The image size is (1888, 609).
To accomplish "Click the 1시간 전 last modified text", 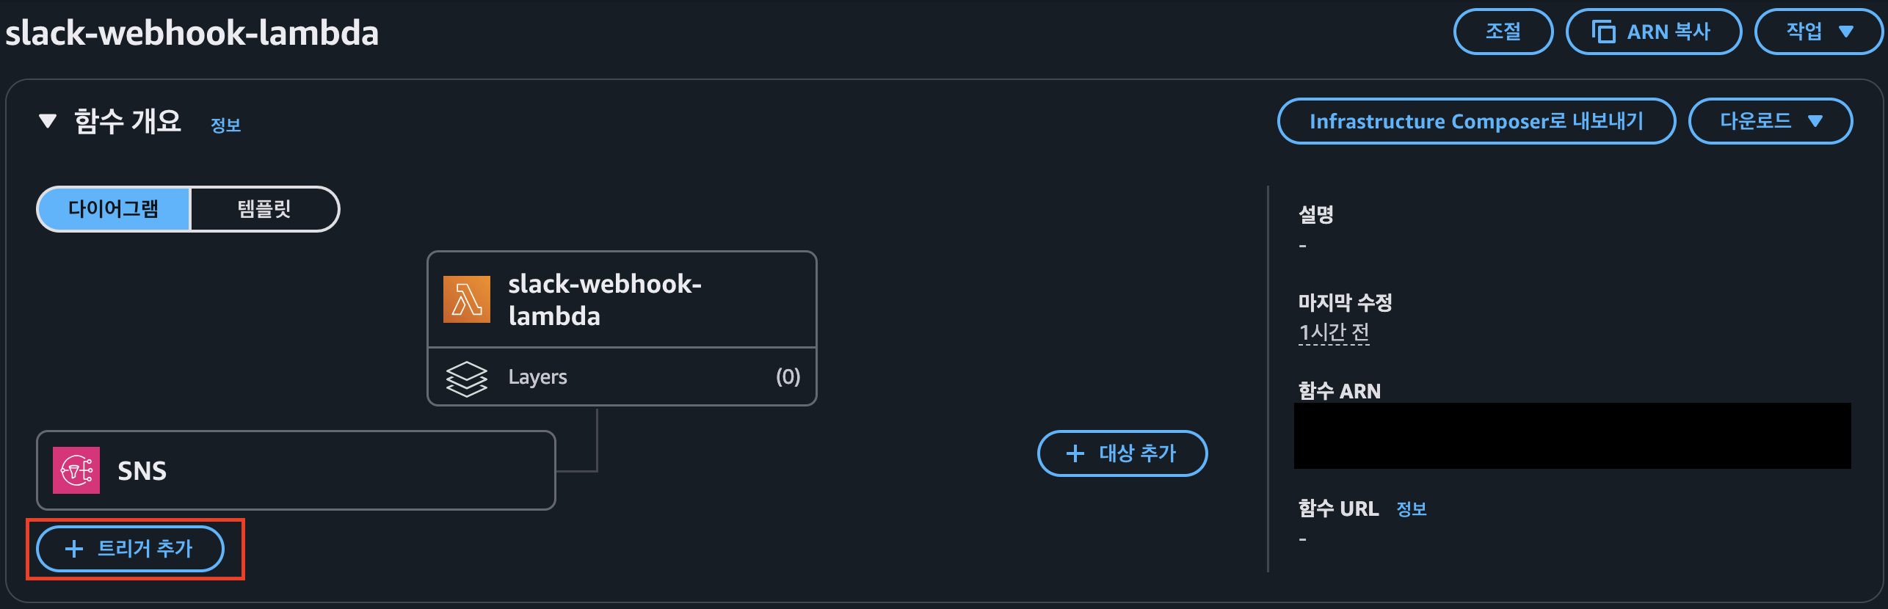I will point(1334,332).
